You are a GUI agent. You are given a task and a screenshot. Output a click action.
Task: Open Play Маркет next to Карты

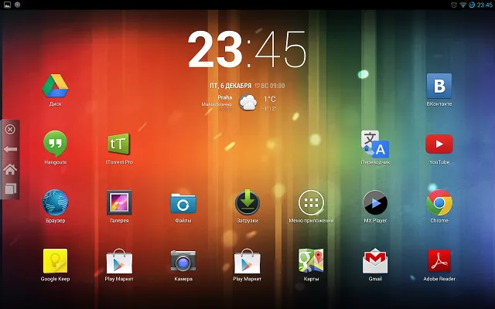point(247,261)
